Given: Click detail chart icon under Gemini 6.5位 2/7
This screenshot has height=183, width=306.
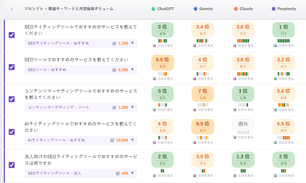Looking at the screenshot, I should point(194,143).
